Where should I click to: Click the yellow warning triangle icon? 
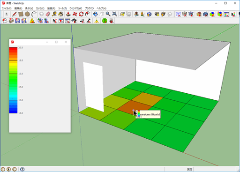(32, 21)
